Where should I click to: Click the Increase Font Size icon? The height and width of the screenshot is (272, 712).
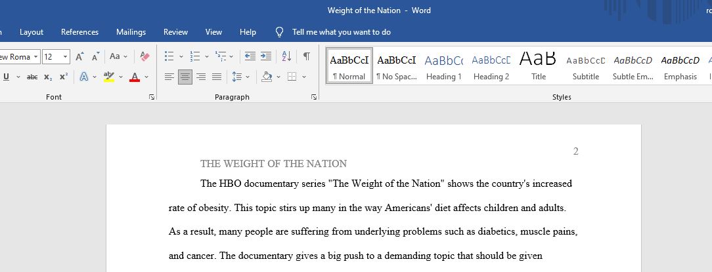coord(79,56)
